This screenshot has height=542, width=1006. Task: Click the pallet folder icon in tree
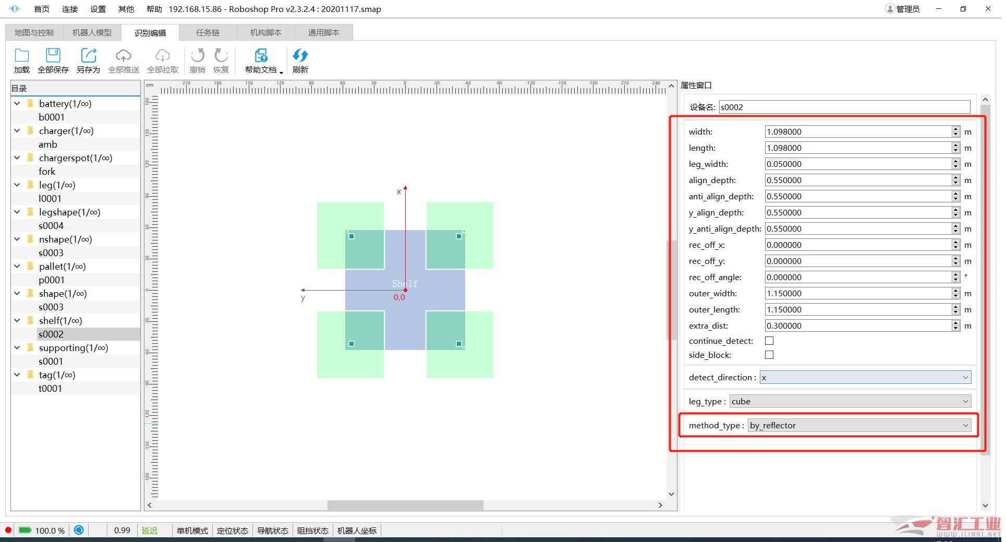(30, 266)
